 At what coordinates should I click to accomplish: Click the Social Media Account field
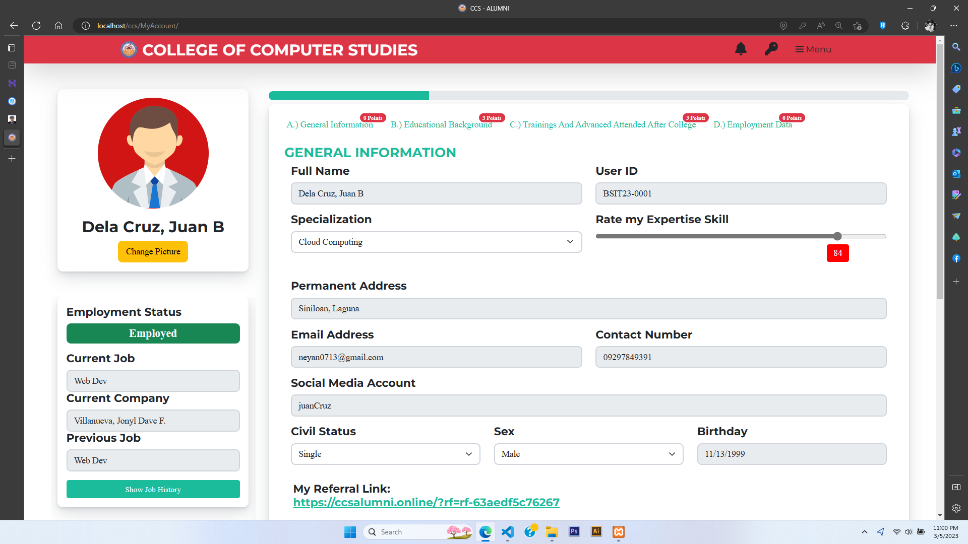(x=588, y=405)
